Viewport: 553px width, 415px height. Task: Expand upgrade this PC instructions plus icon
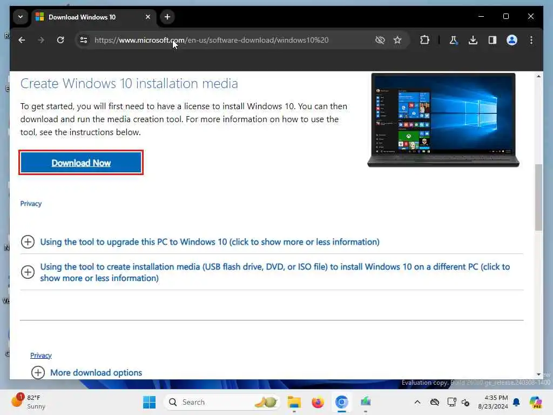pos(28,242)
